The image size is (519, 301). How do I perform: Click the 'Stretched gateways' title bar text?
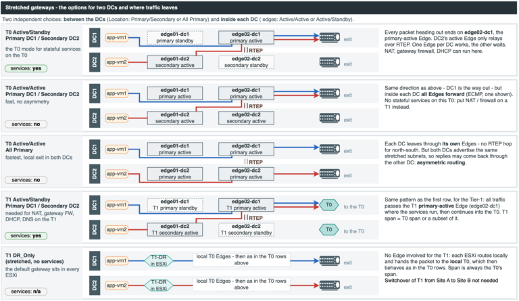[x=91, y=7]
